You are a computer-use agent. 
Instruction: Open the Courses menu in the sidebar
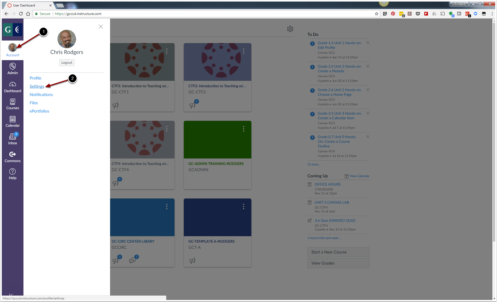click(12, 104)
